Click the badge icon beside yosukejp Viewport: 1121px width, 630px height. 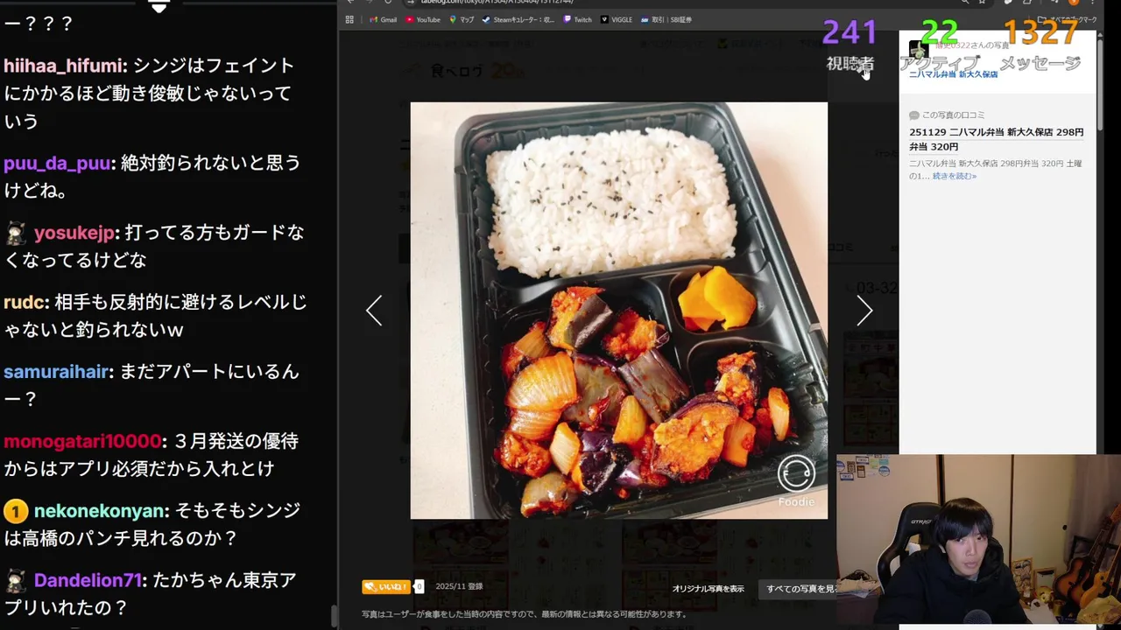click(x=16, y=233)
